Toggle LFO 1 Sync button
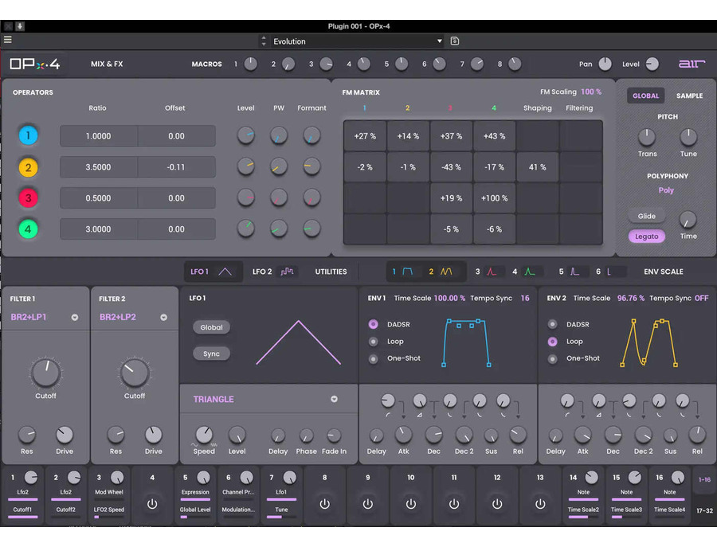717x547 pixels. 211,354
